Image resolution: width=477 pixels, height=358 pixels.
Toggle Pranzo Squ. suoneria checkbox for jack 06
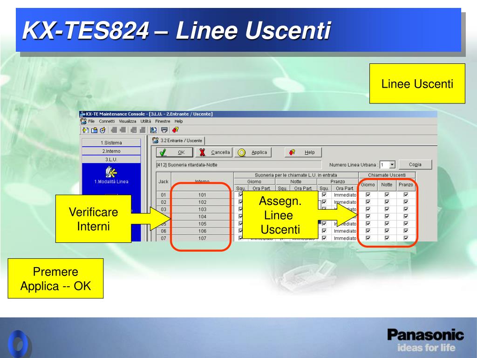click(x=324, y=231)
